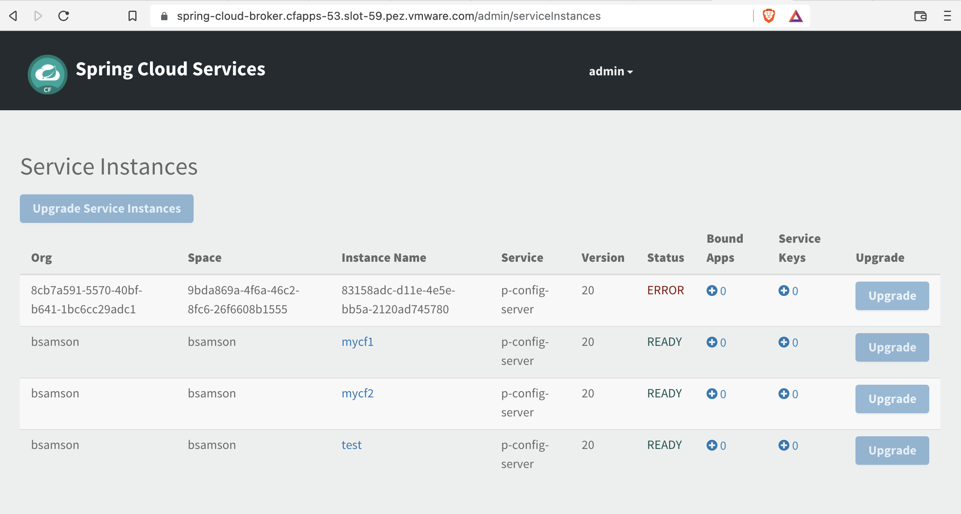Image resolution: width=961 pixels, height=514 pixels.
Task: Expand Service Keys plus icon for mycf2
Action: (784, 393)
